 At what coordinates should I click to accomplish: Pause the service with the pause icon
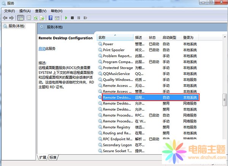click(x=79, y=18)
